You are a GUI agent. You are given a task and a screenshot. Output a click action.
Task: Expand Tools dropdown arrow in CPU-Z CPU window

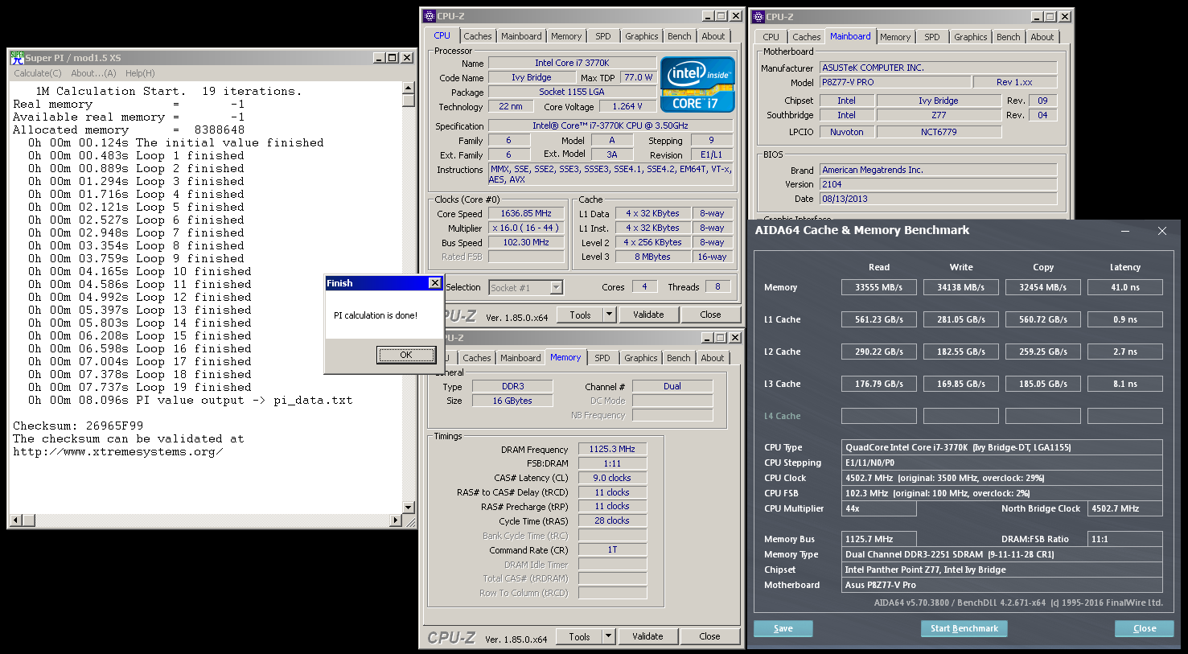(610, 315)
